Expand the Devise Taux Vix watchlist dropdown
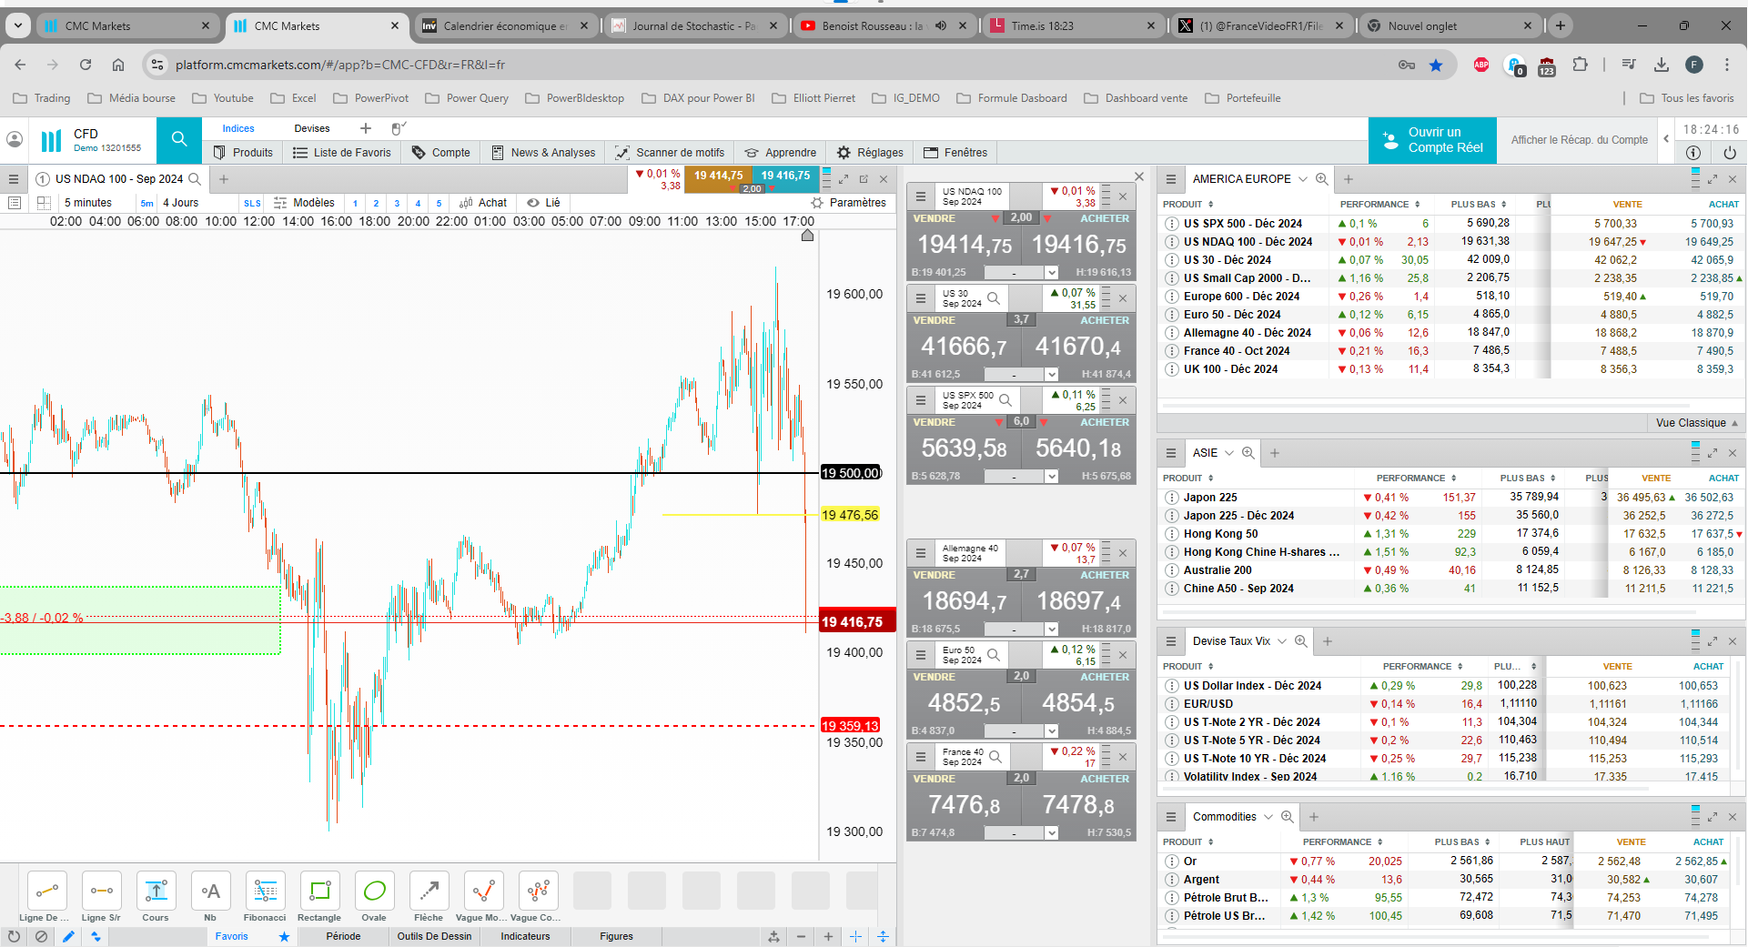Image resolution: width=1748 pixels, height=947 pixels. [1282, 641]
